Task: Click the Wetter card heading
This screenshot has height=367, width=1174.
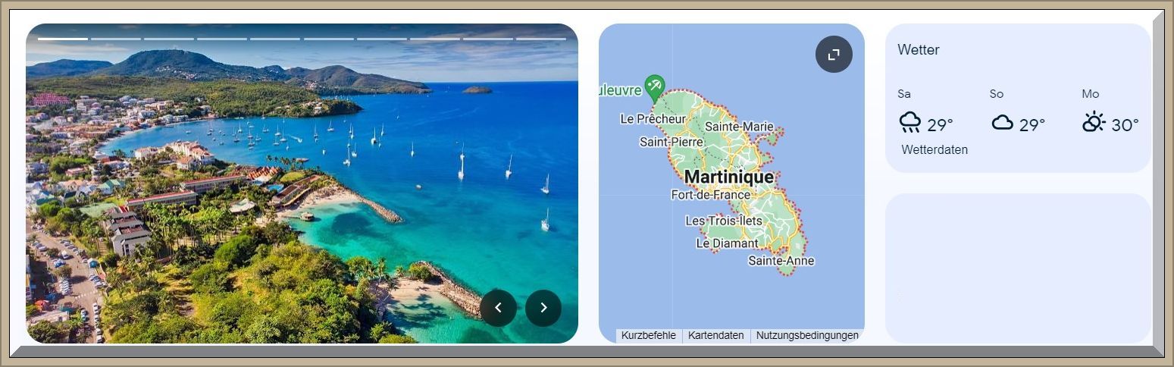Action: (918, 50)
